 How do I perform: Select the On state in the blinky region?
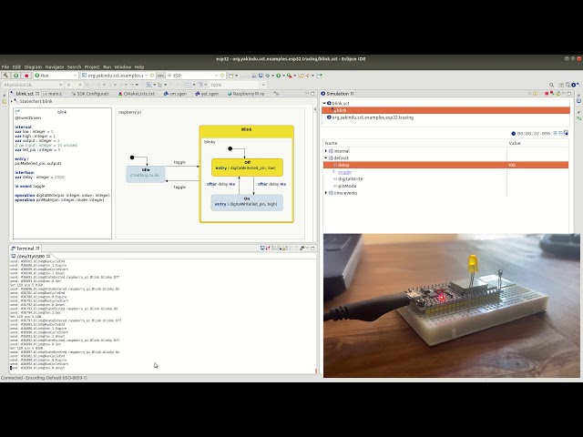click(x=247, y=202)
